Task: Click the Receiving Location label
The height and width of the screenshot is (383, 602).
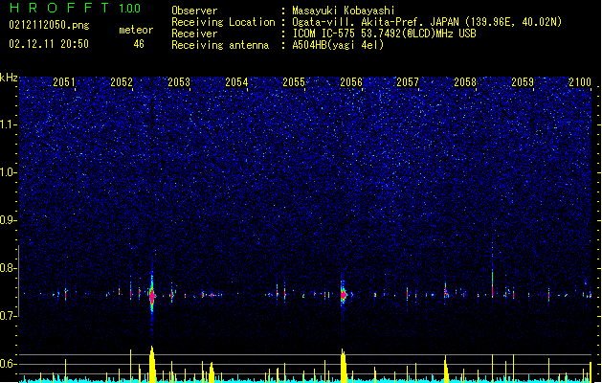Action: click(223, 22)
